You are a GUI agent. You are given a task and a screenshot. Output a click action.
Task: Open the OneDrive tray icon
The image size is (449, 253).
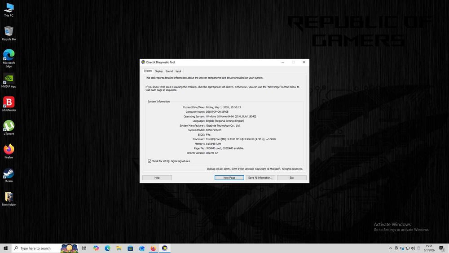[402, 248]
